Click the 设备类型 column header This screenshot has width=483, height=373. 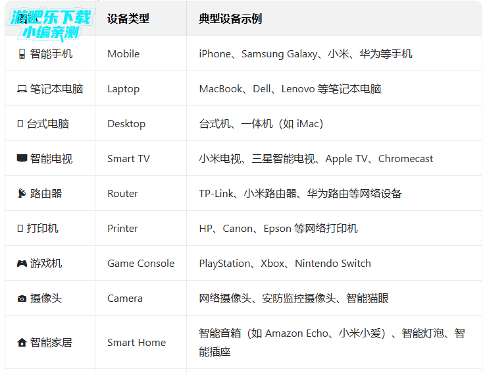[128, 18]
